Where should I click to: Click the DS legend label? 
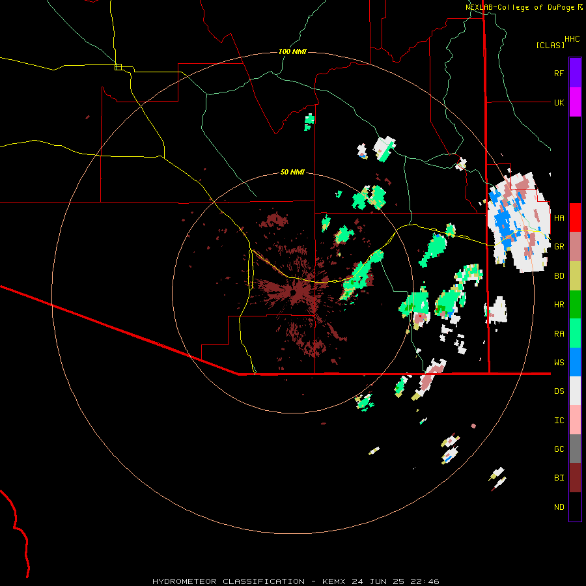[x=559, y=391]
